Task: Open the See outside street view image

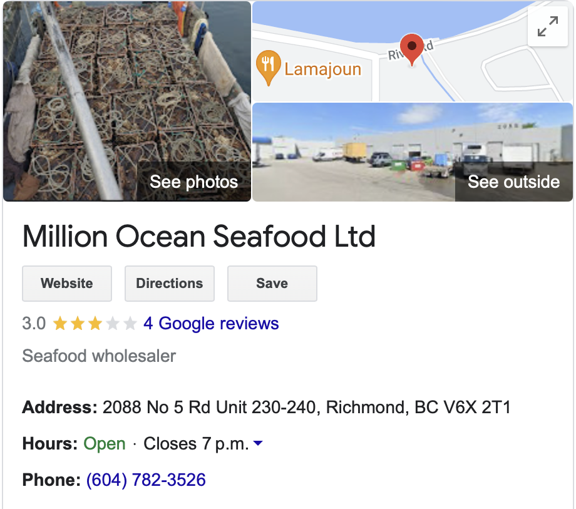Action: coord(413,152)
